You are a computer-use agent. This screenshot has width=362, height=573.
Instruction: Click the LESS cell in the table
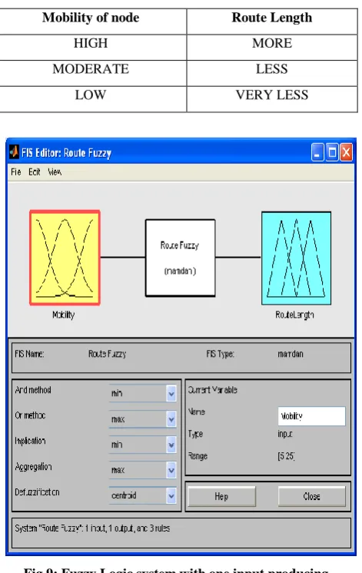pyautogui.click(x=272, y=68)
